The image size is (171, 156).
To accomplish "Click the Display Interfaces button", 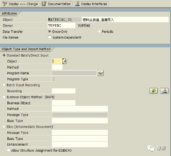I will click(91, 4).
